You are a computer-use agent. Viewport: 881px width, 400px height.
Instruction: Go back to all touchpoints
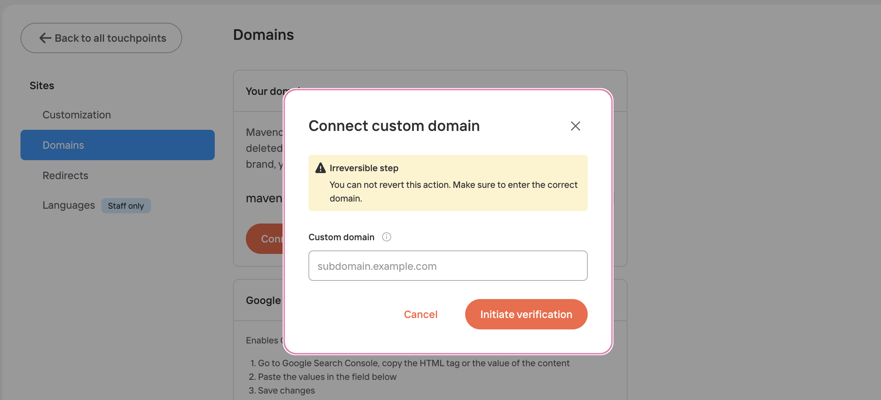101,38
